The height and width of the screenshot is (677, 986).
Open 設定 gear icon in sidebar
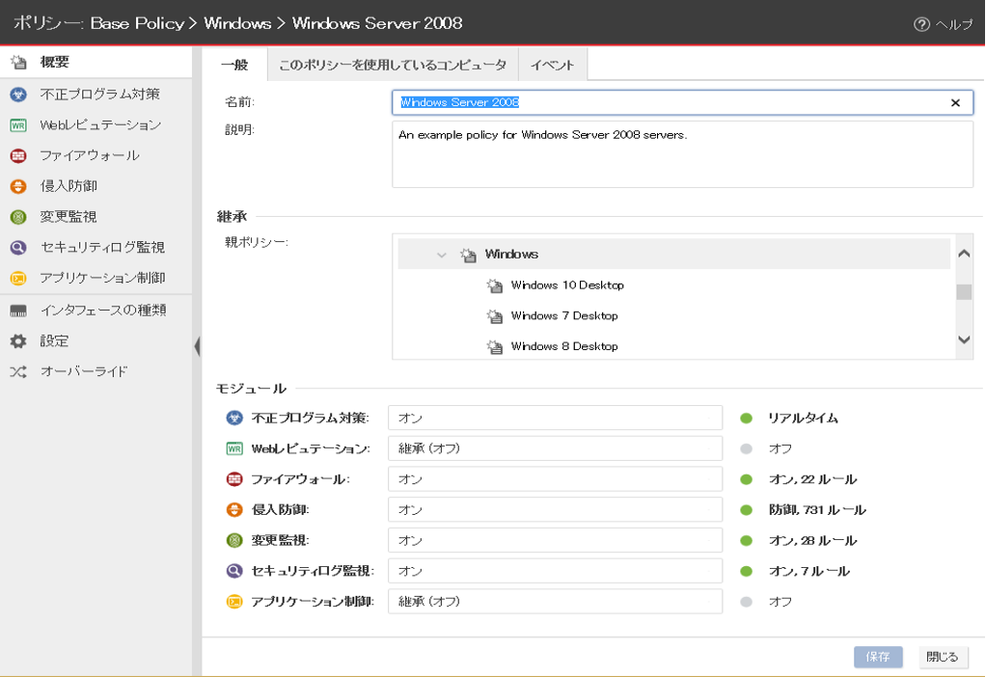18,341
